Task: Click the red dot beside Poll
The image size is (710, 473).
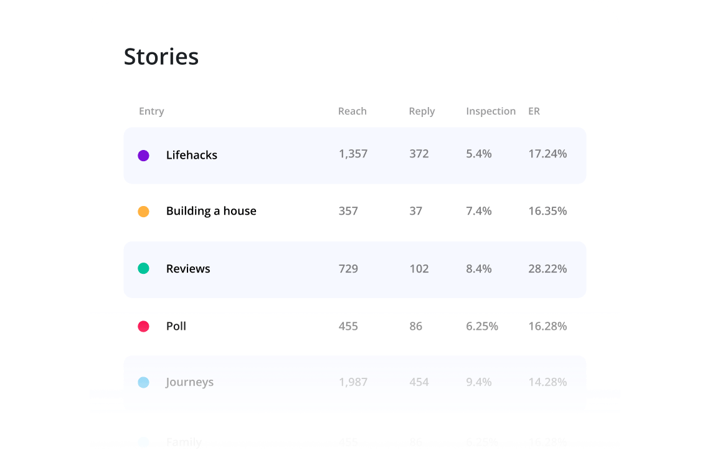Action: pyautogui.click(x=143, y=326)
